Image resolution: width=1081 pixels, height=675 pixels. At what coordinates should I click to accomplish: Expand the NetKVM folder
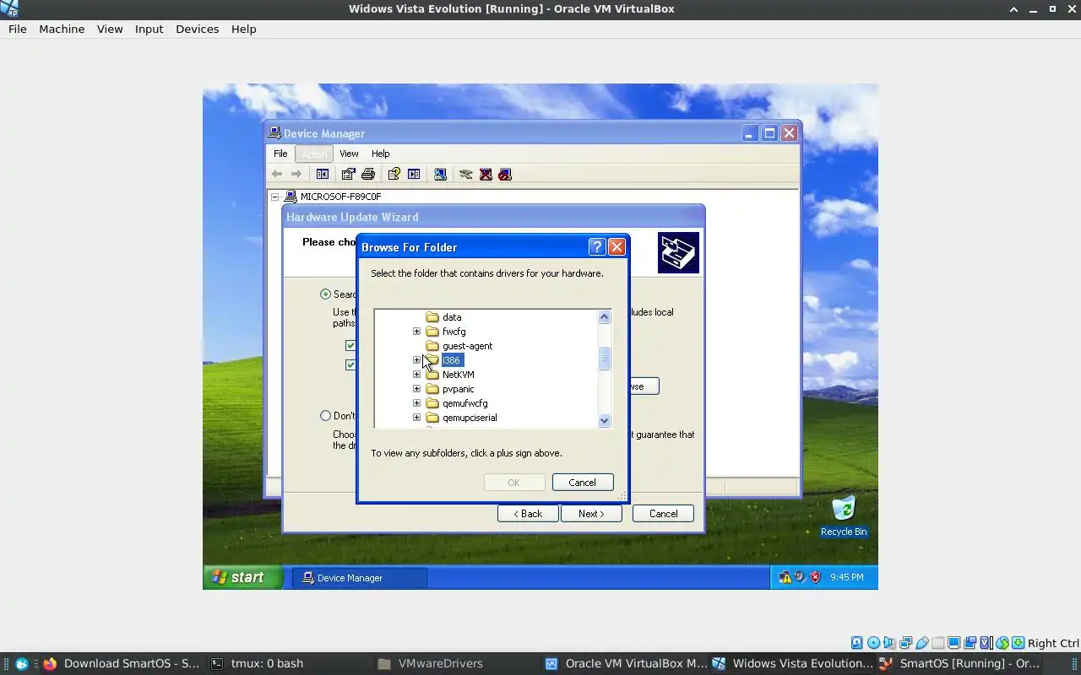point(416,375)
